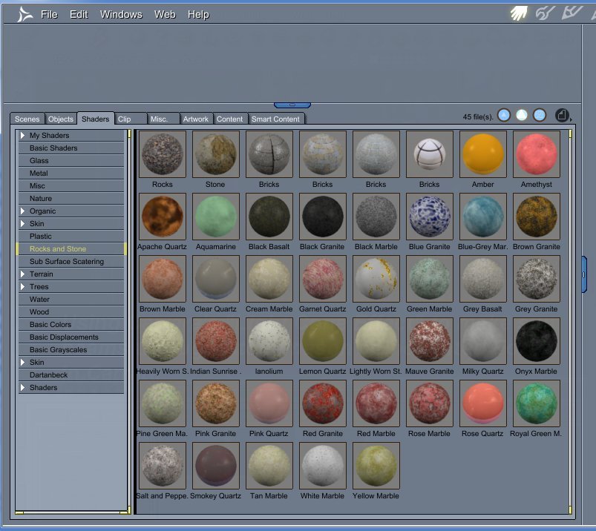Select the Amethyst shader thumbnail
This screenshot has width=596, height=531.
[537, 154]
